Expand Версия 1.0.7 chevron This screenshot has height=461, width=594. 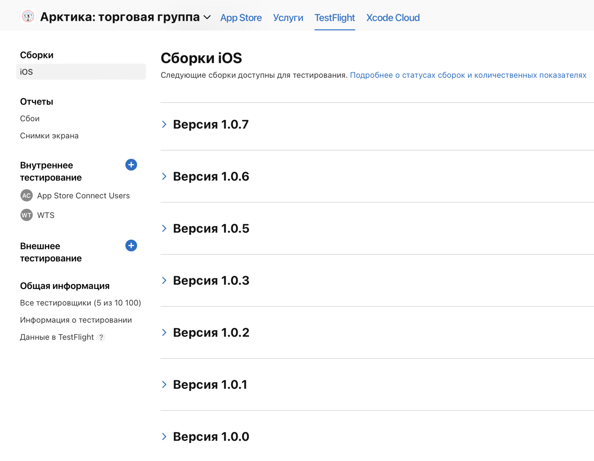pyautogui.click(x=164, y=124)
